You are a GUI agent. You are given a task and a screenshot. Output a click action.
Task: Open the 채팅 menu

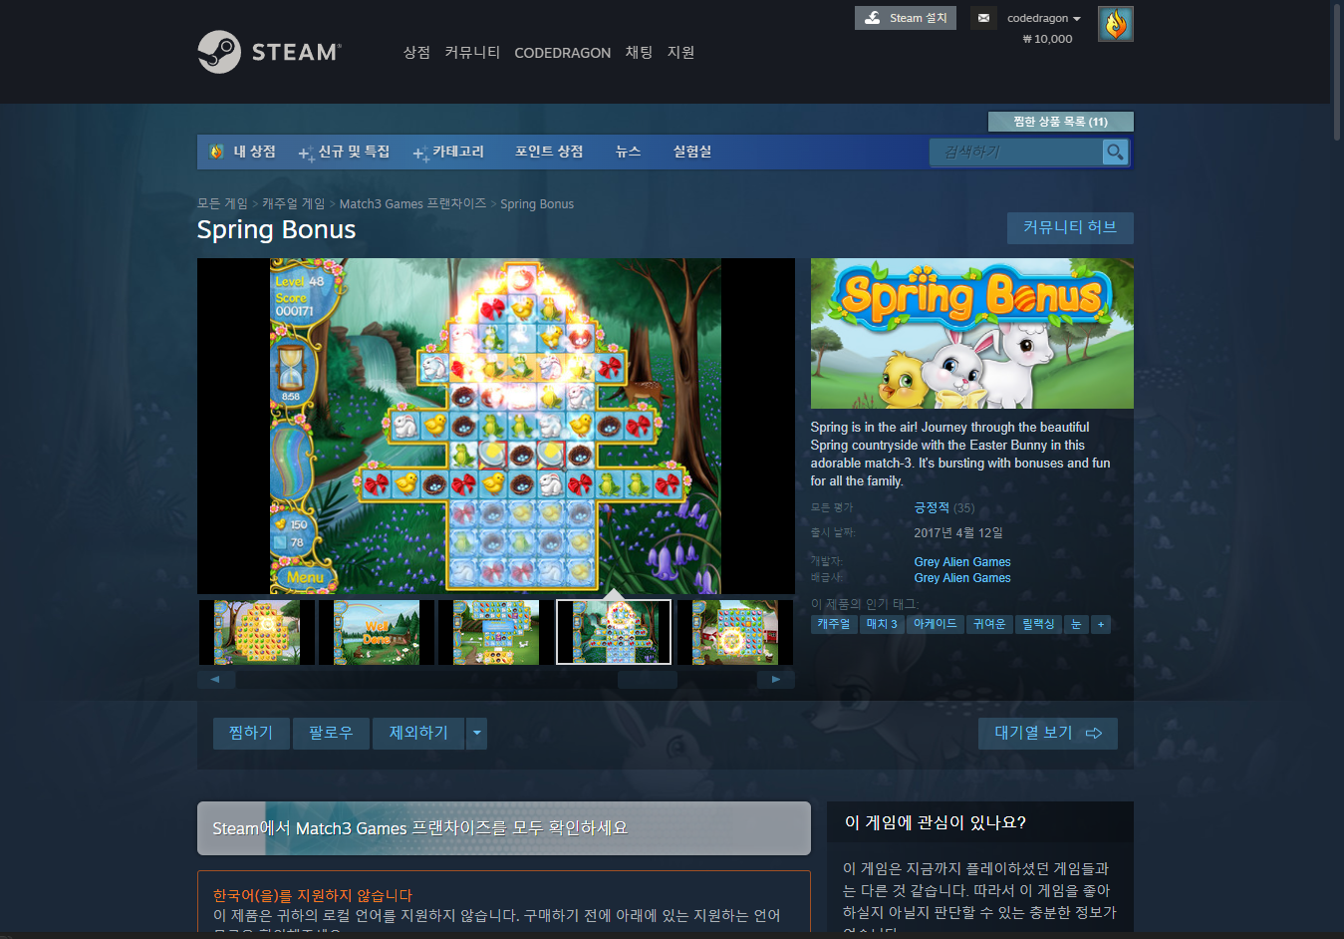(x=639, y=53)
